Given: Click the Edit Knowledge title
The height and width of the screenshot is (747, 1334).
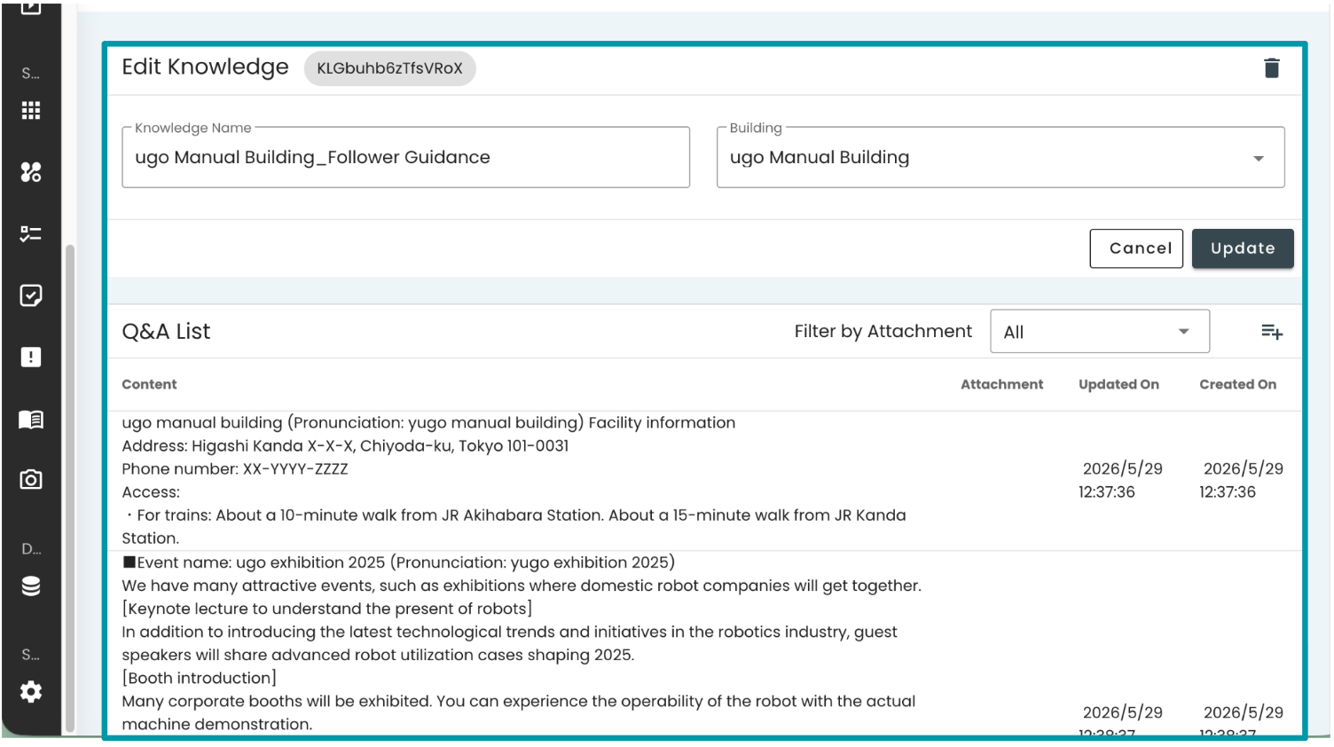Looking at the screenshot, I should pos(205,67).
